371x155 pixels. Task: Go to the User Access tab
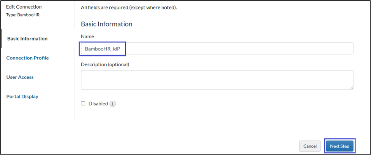click(20, 77)
